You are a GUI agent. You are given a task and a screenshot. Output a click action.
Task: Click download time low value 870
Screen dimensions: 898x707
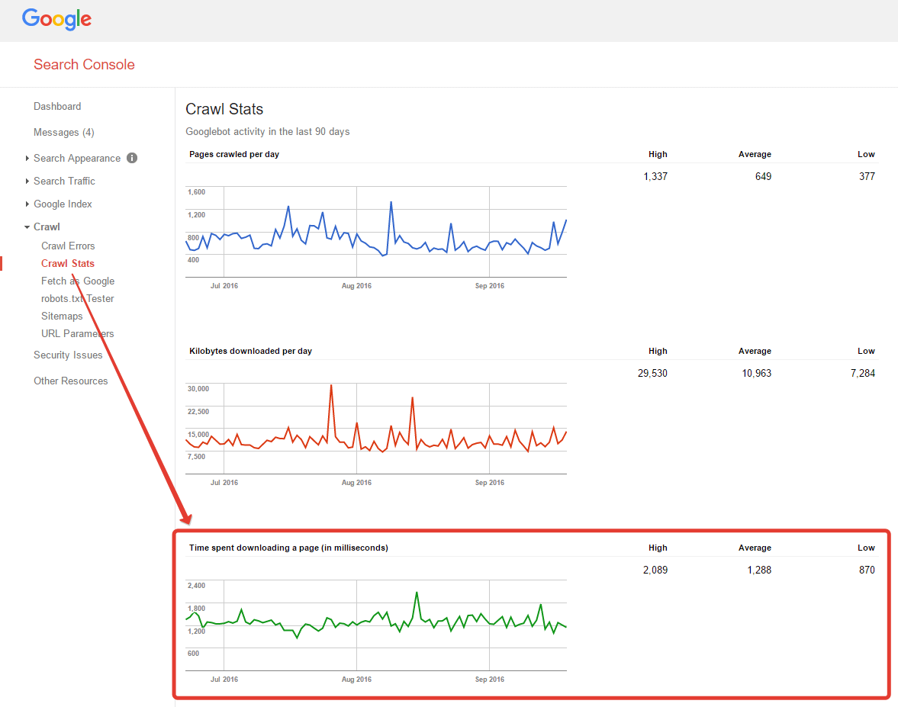tap(867, 570)
